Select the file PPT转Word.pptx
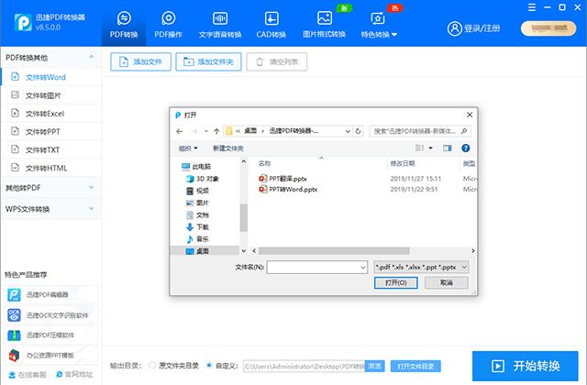Screen dimensions: 587x385 (x=288, y=190)
